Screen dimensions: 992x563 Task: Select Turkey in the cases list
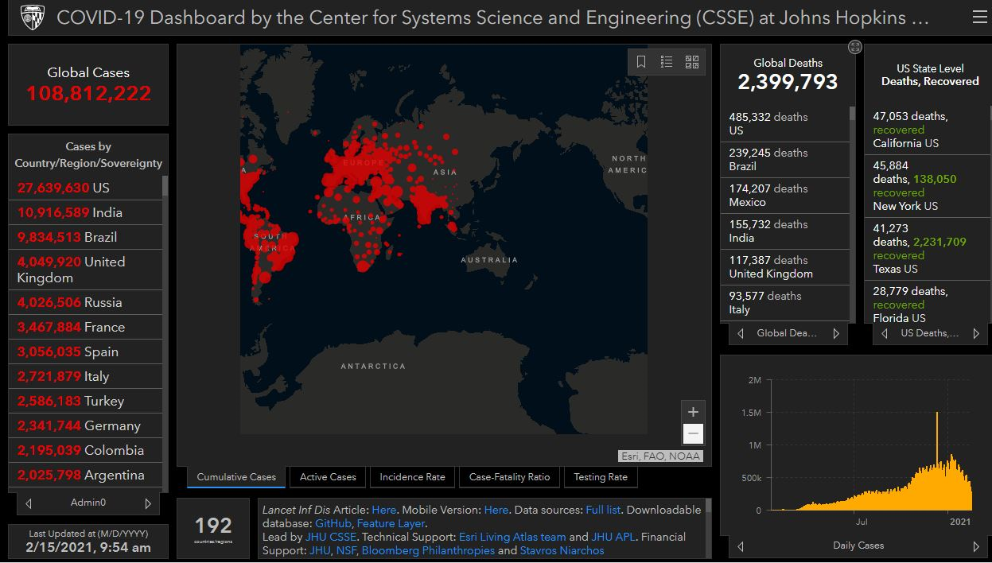pyautogui.click(x=85, y=401)
